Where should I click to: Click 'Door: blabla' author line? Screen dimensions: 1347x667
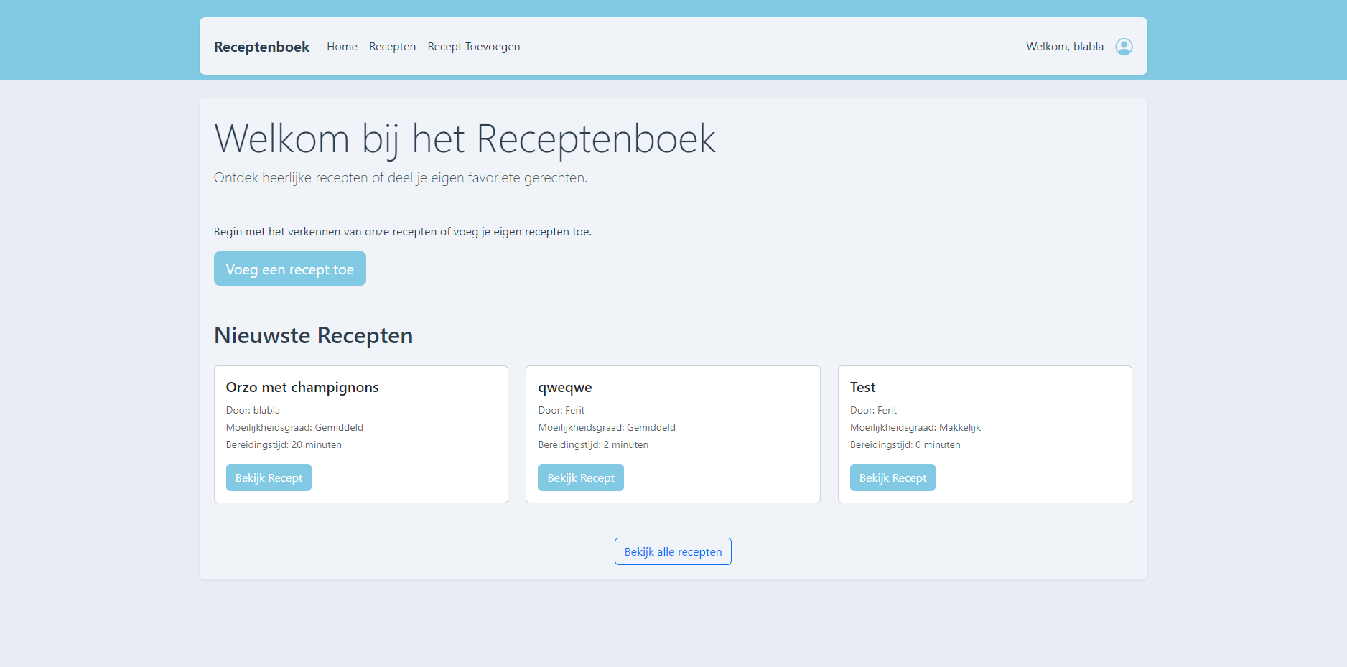253,410
